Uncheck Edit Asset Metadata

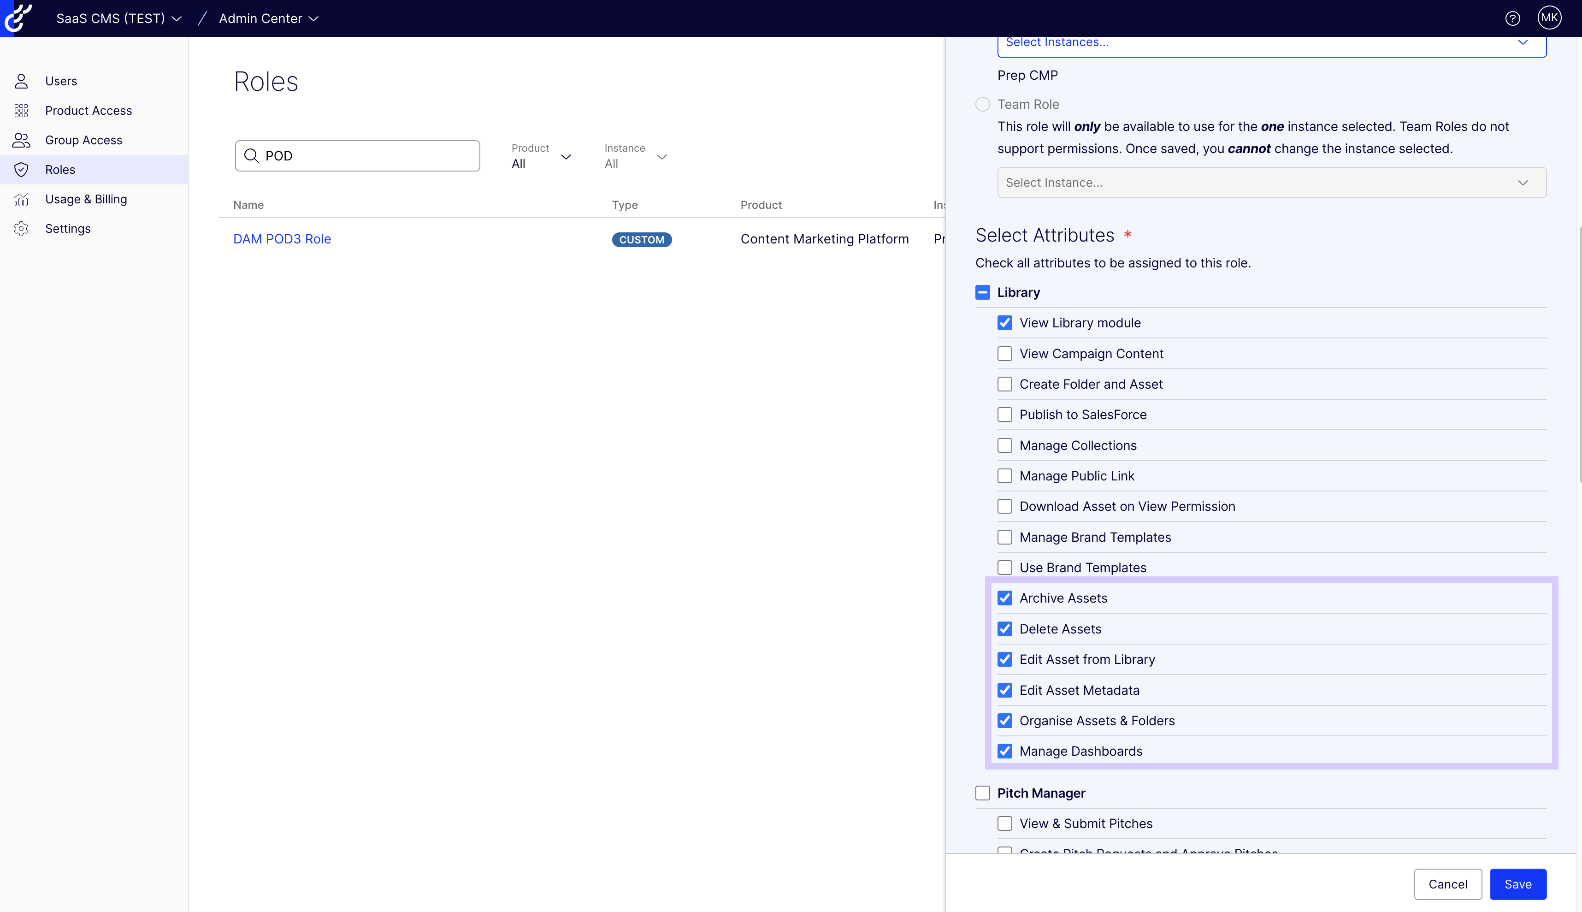1004,690
